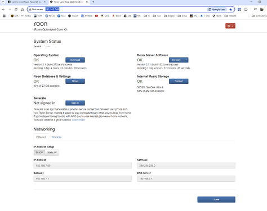Click the IP Address input field
267x211 pixels.
(x=83, y=165)
